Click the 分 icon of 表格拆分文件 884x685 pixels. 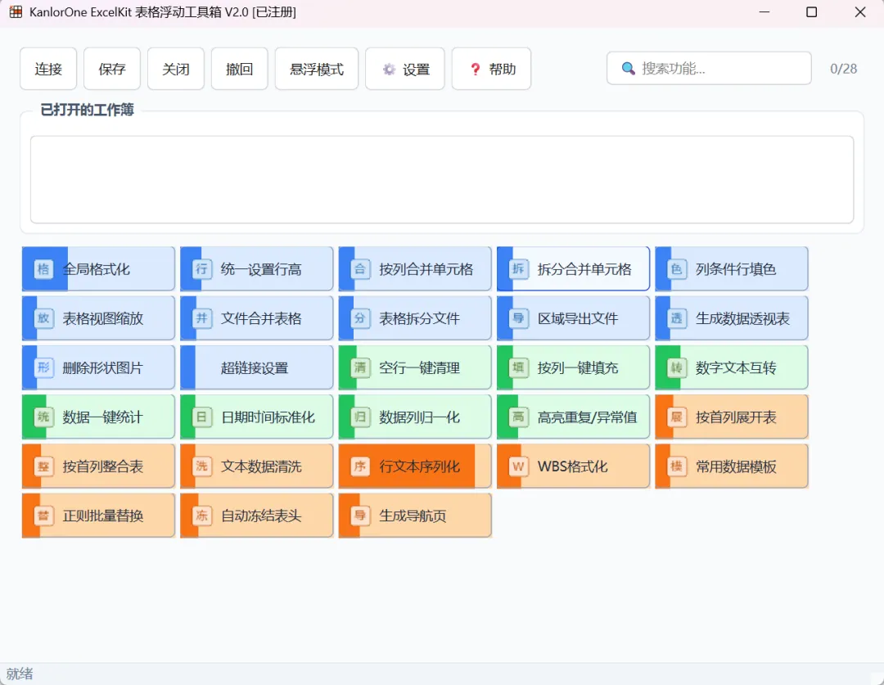point(360,318)
